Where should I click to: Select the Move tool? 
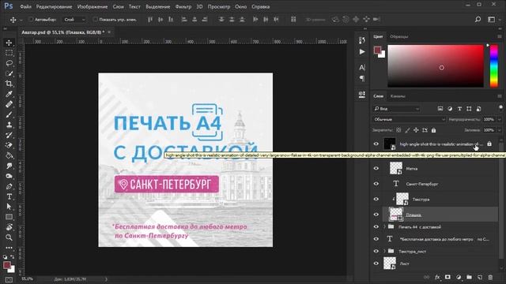coord(9,43)
